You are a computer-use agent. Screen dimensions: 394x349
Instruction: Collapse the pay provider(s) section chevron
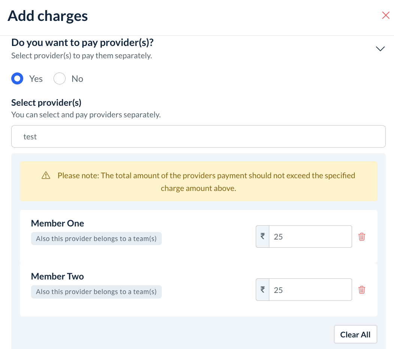(380, 49)
